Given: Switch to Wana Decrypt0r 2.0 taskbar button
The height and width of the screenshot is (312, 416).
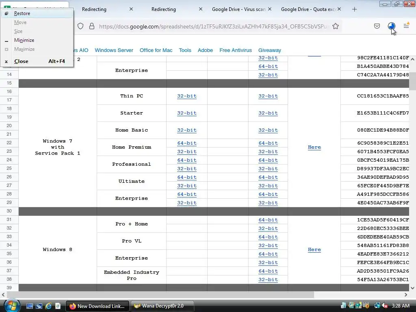Looking at the screenshot, I should tap(162, 306).
